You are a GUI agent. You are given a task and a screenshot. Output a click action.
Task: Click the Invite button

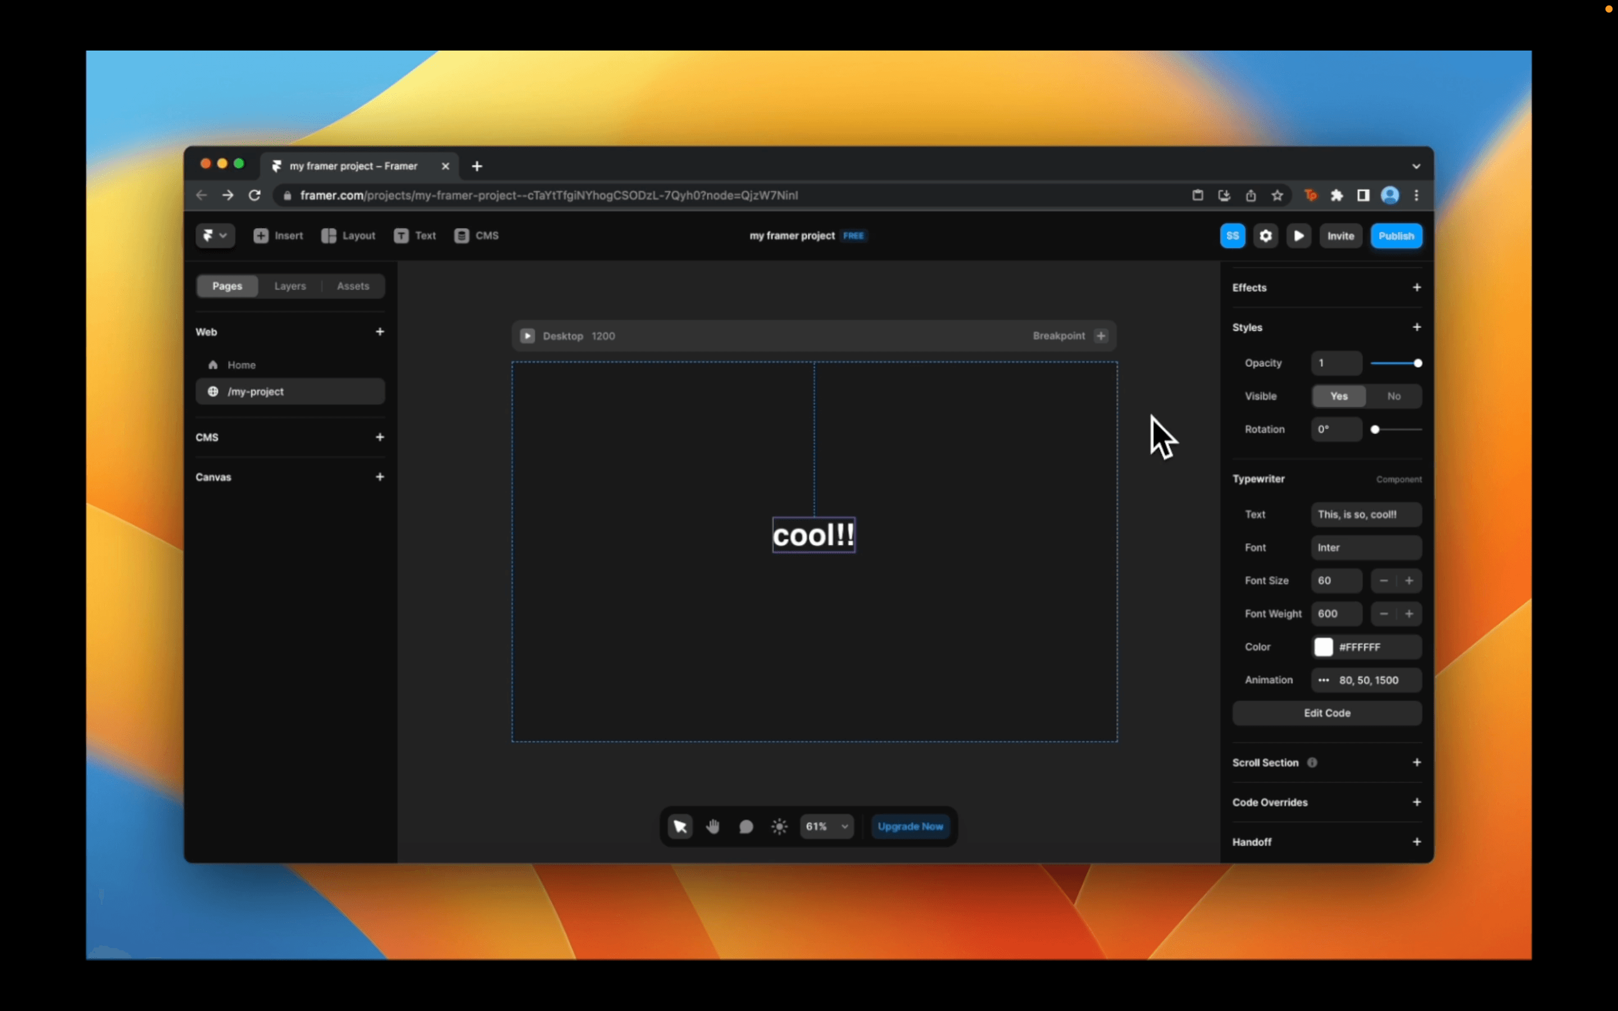pos(1340,235)
